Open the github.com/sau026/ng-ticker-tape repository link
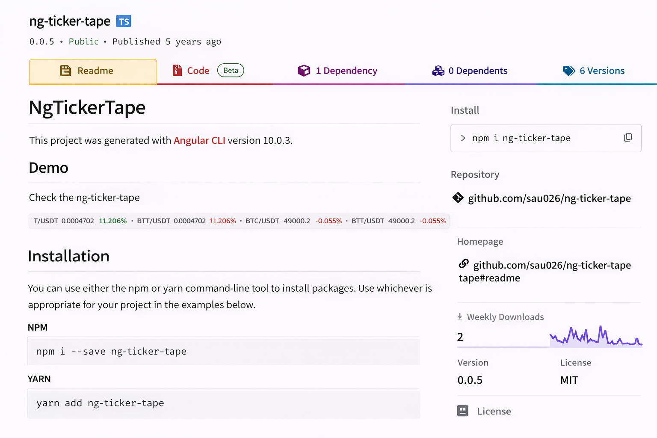 point(549,198)
